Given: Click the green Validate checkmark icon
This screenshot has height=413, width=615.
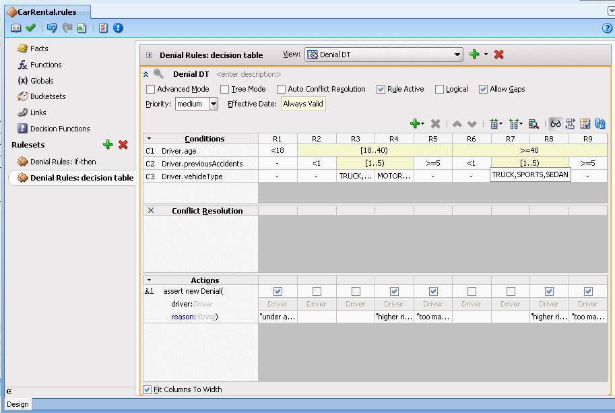Looking at the screenshot, I should (30, 28).
